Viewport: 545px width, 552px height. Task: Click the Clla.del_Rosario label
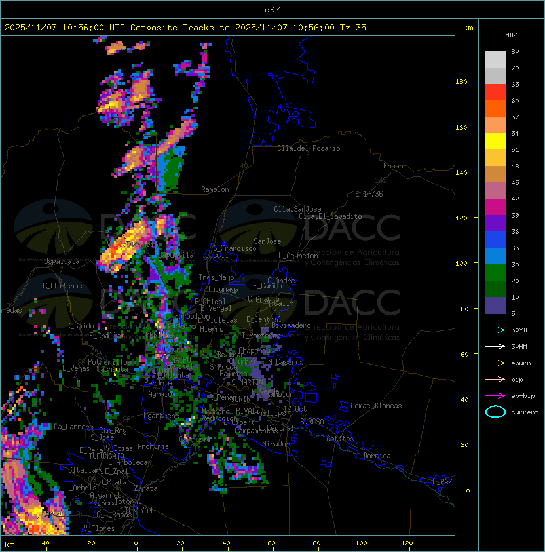(309, 148)
